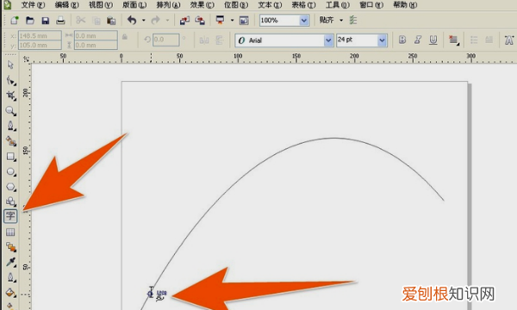This screenshot has width=517, height=310.
Task: Click the Redo arrow icon
Action: click(155, 21)
